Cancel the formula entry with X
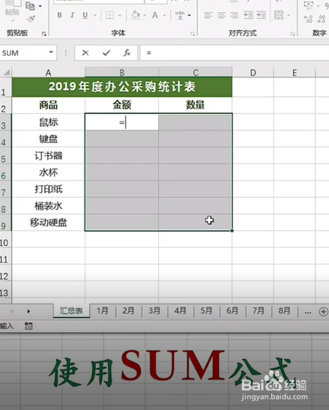 click(85, 52)
